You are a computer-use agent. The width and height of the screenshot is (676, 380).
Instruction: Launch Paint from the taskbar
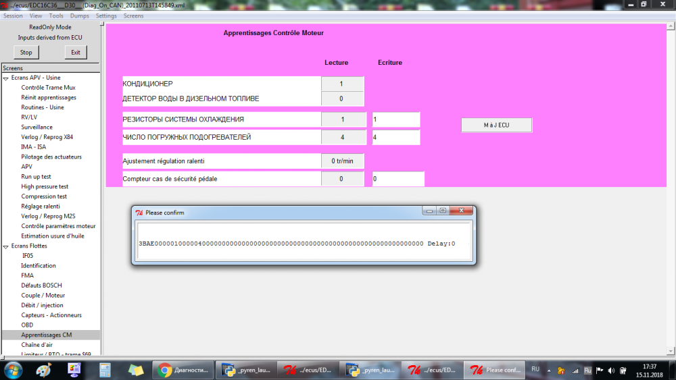pyautogui.click(x=43, y=370)
